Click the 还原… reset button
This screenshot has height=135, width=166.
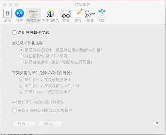[x=24, y=124]
